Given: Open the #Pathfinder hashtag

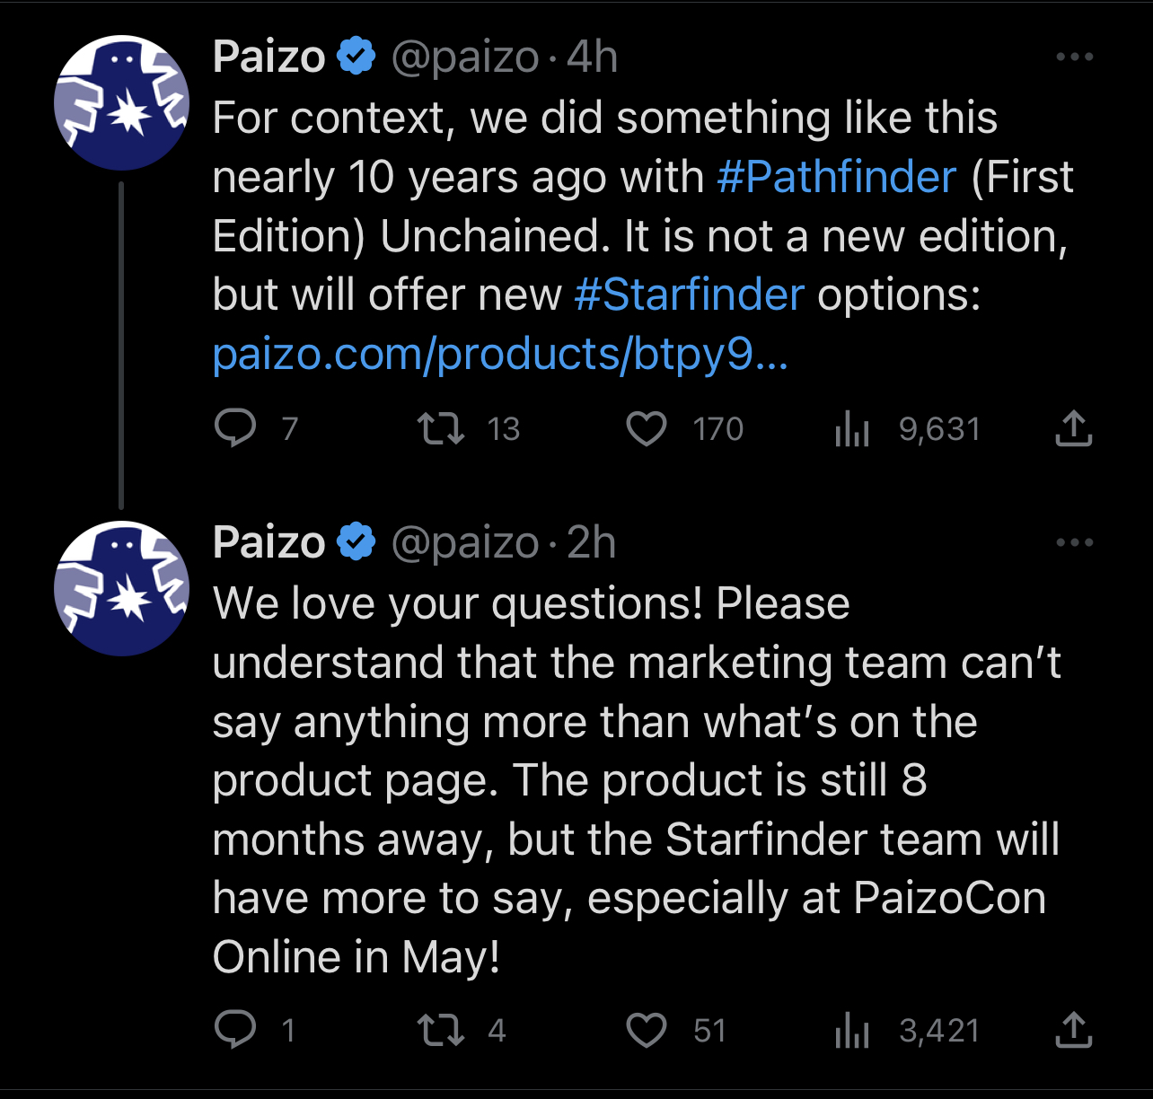Looking at the screenshot, I should point(837,177).
